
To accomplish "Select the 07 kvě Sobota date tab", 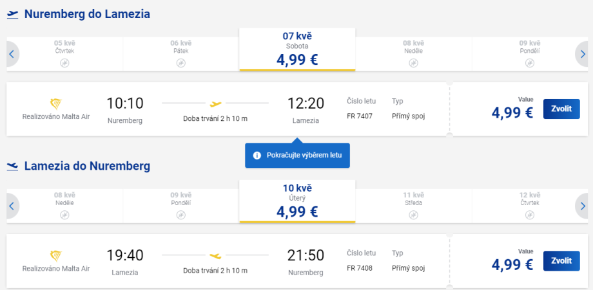I will pyautogui.click(x=297, y=49).
